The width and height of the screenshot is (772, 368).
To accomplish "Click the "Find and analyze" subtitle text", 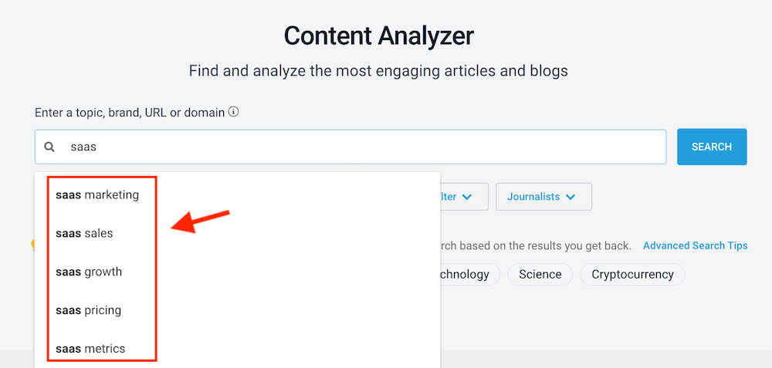I will [x=378, y=71].
